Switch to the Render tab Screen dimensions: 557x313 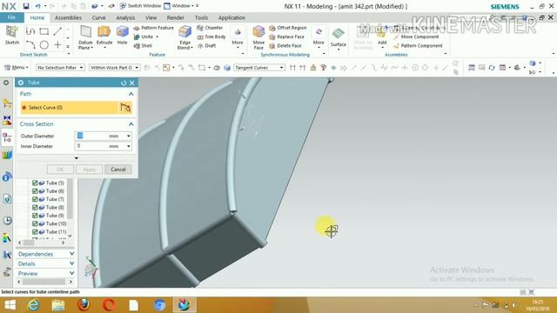click(176, 17)
